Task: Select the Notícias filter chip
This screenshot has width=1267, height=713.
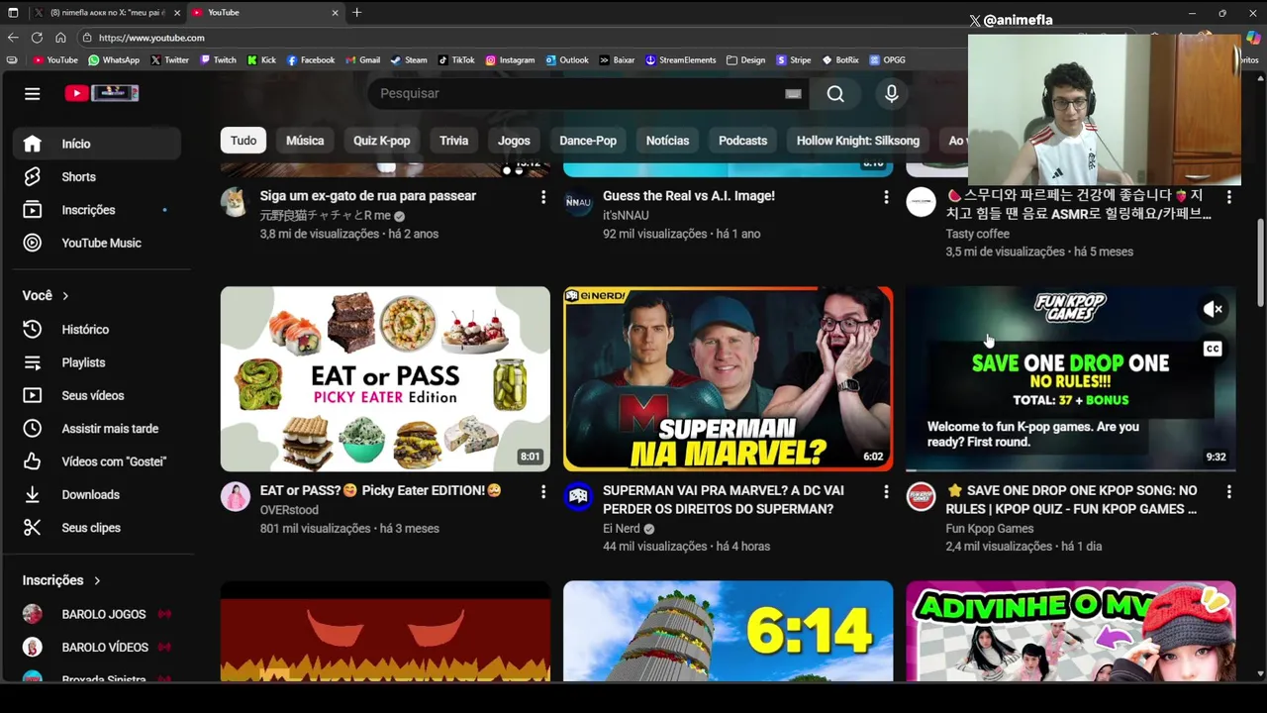Action: point(667,141)
